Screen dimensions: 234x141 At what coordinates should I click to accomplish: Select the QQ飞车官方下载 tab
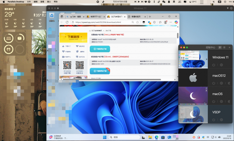coord(117,17)
